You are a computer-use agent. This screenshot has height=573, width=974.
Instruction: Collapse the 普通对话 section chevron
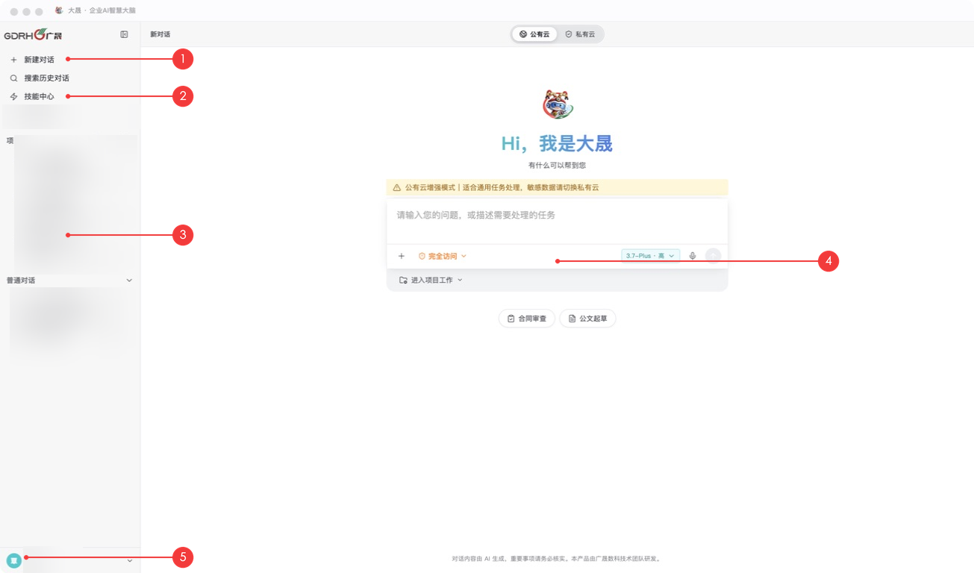pyautogui.click(x=129, y=281)
